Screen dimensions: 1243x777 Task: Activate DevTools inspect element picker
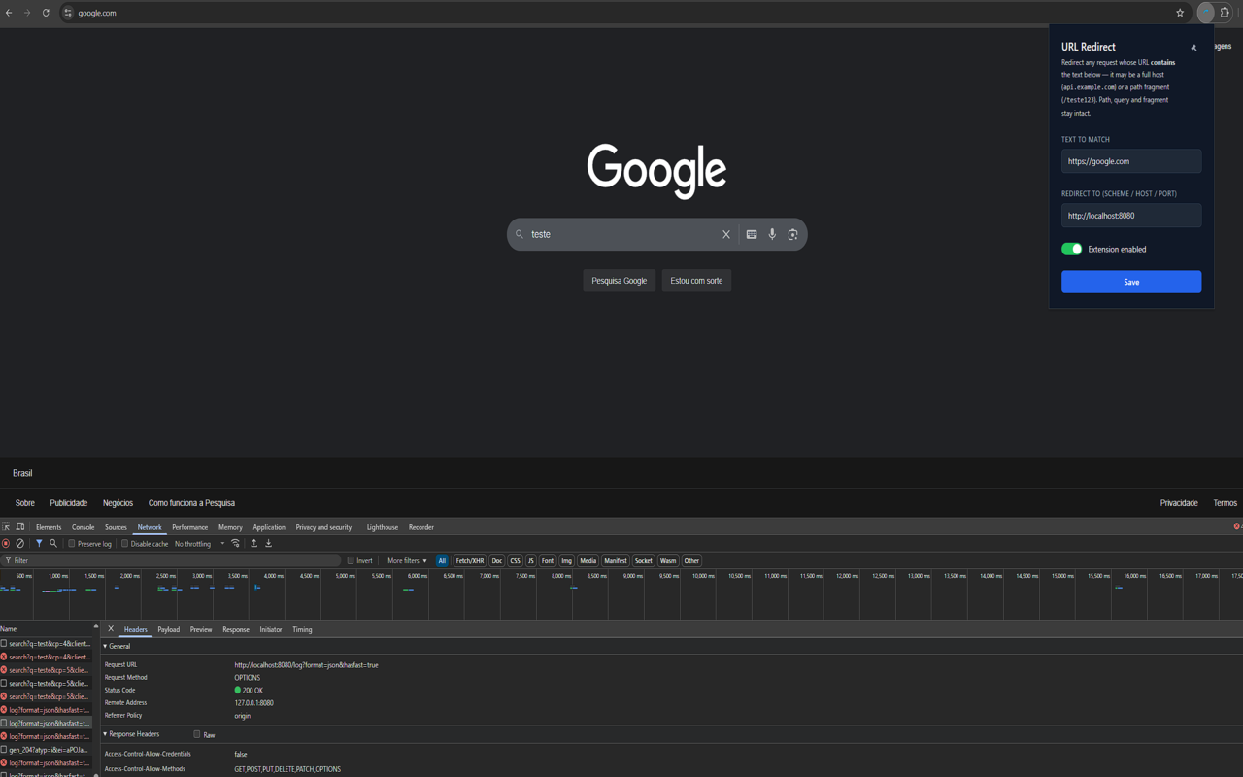tap(6, 527)
